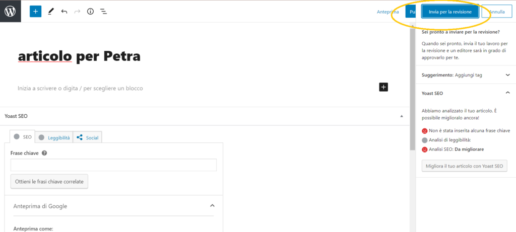Viewport: 516px width, 232px height.
Task: Click Invia per la revisione button
Action: point(450,12)
